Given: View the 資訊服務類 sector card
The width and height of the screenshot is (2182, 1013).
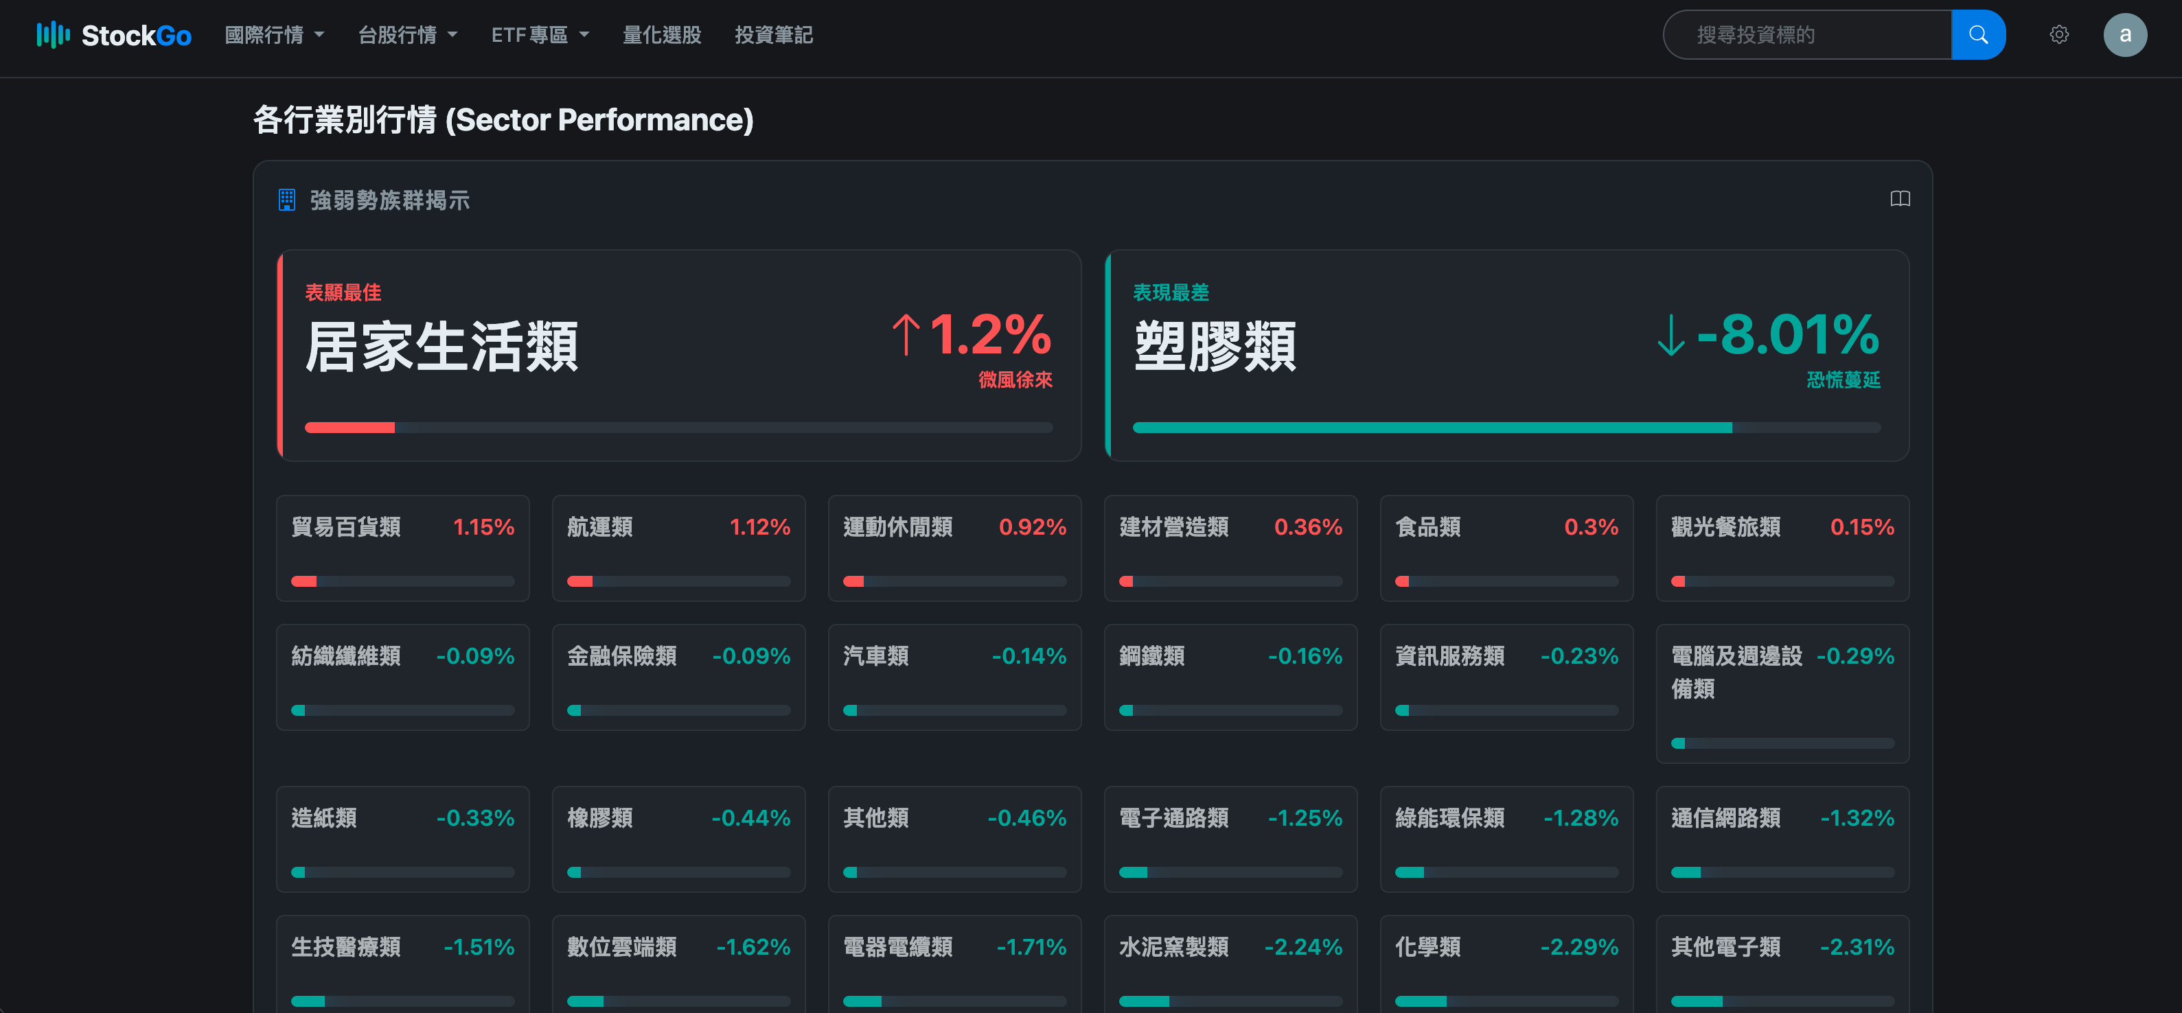Looking at the screenshot, I should 1507,677.
